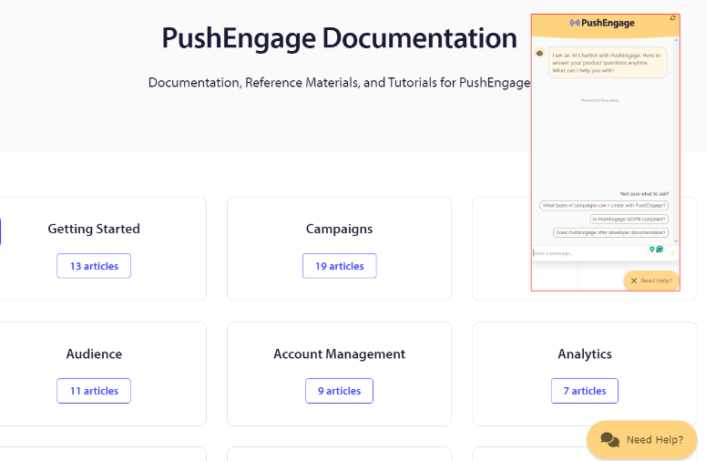Click the chat scrollbar up arrow
The image size is (706, 461).
click(x=676, y=40)
